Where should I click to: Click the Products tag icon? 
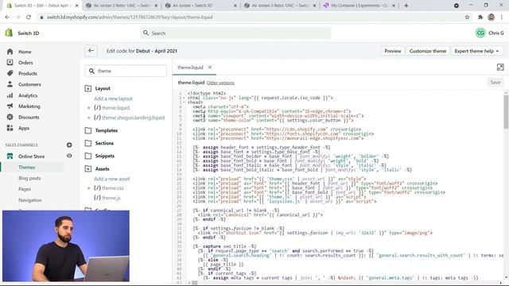(x=10, y=73)
